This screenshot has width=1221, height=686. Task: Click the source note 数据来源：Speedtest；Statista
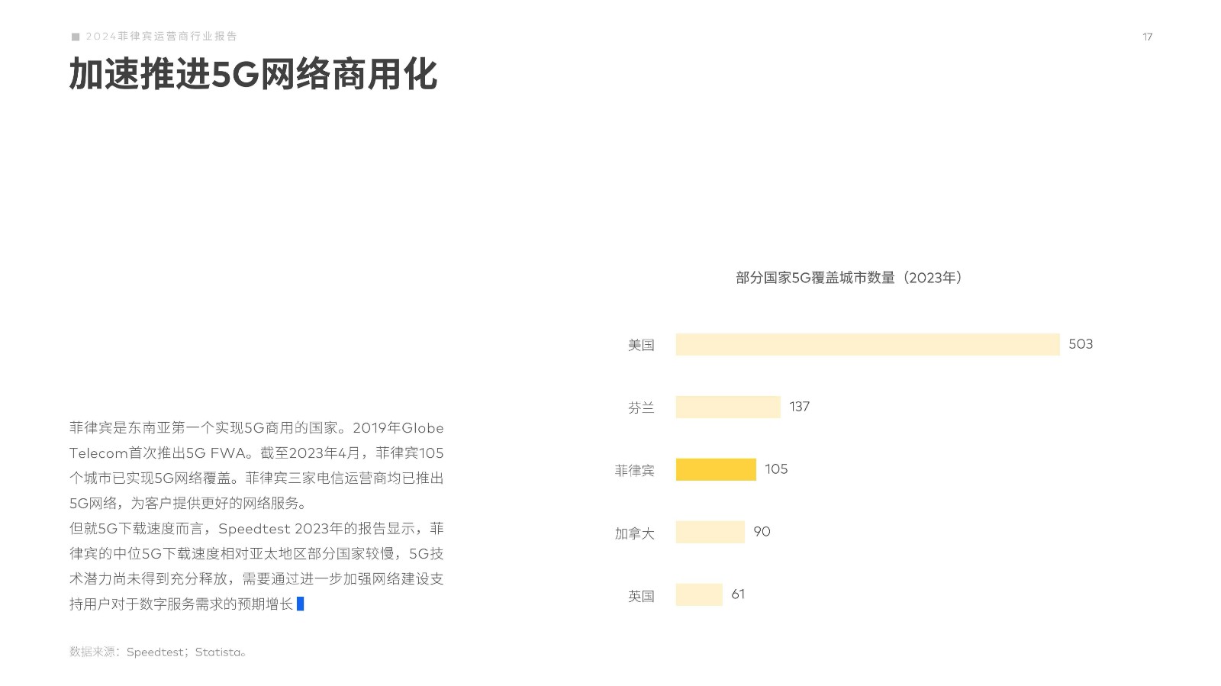(x=158, y=652)
